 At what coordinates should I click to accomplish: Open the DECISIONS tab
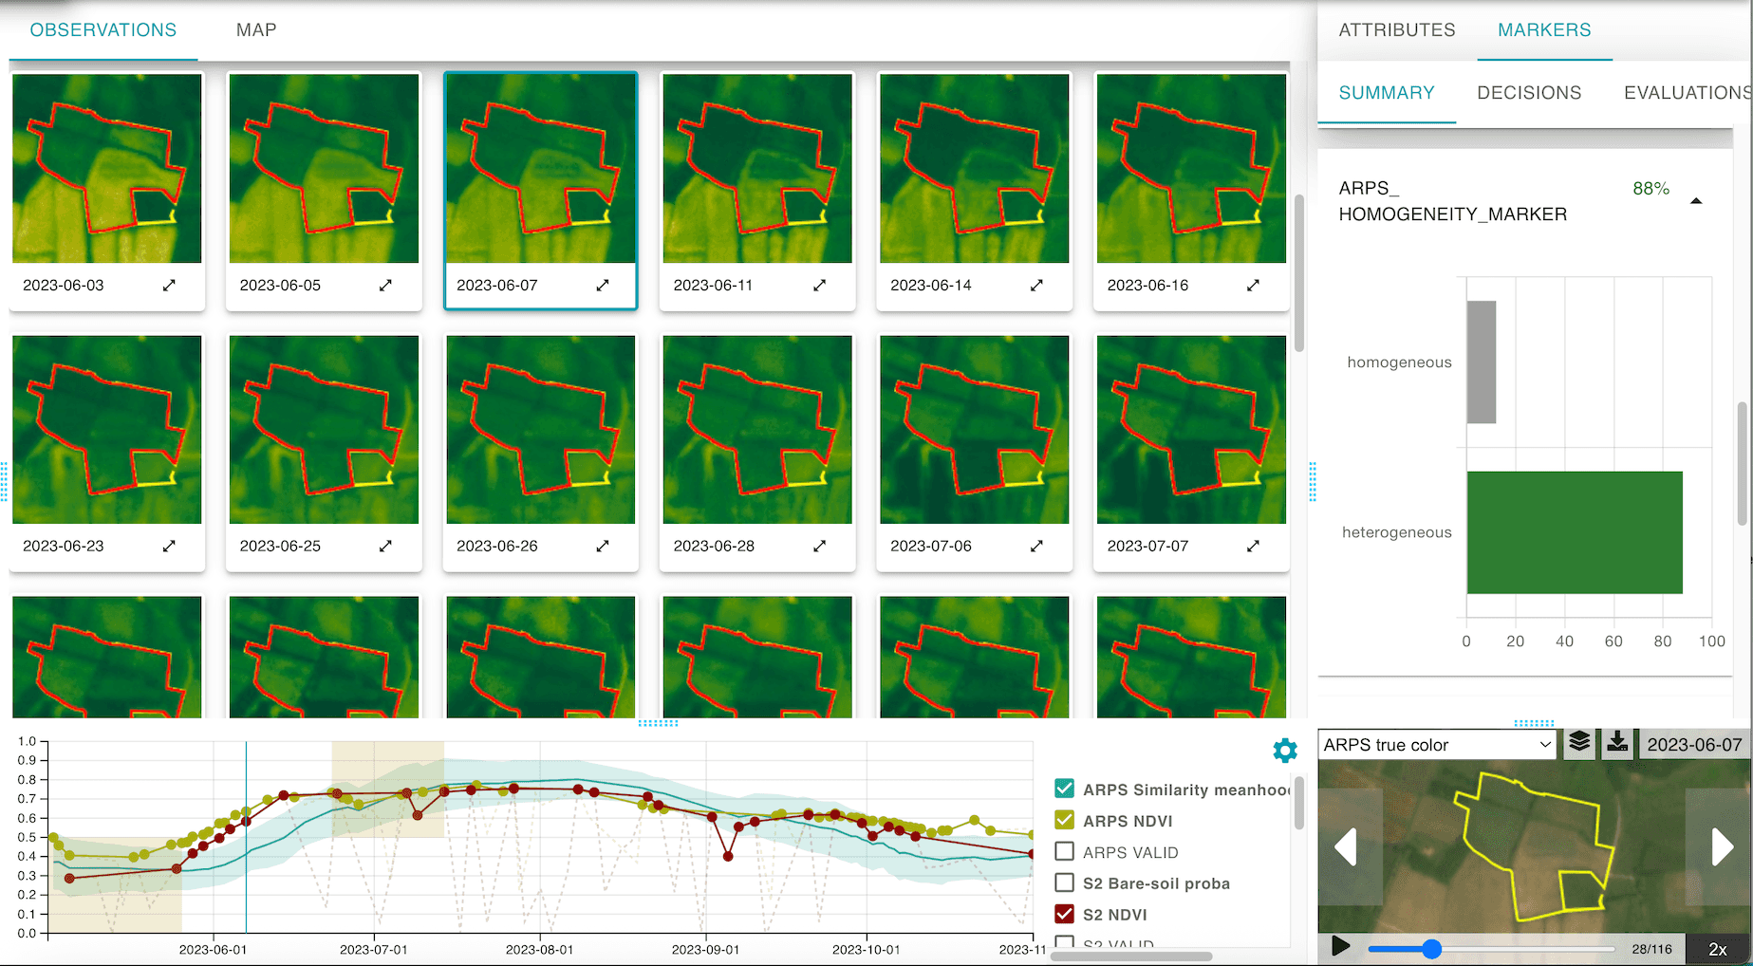click(x=1529, y=93)
